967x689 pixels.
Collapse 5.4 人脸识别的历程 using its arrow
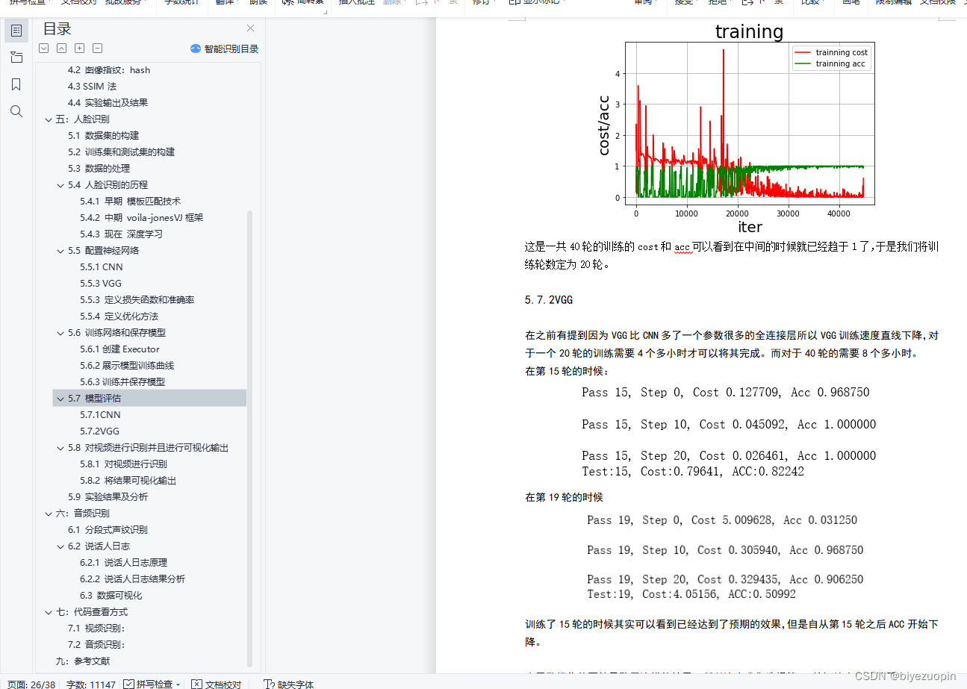coord(60,185)
